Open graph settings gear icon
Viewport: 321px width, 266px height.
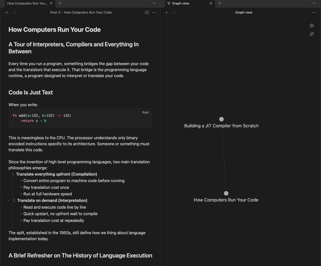[x=312, y=25]
